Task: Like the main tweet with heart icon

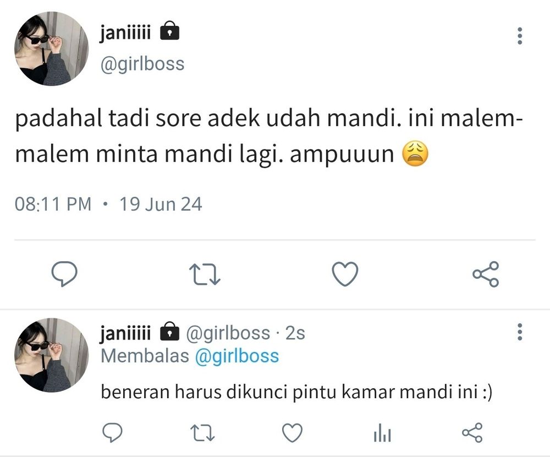Action: click(345, 273)
